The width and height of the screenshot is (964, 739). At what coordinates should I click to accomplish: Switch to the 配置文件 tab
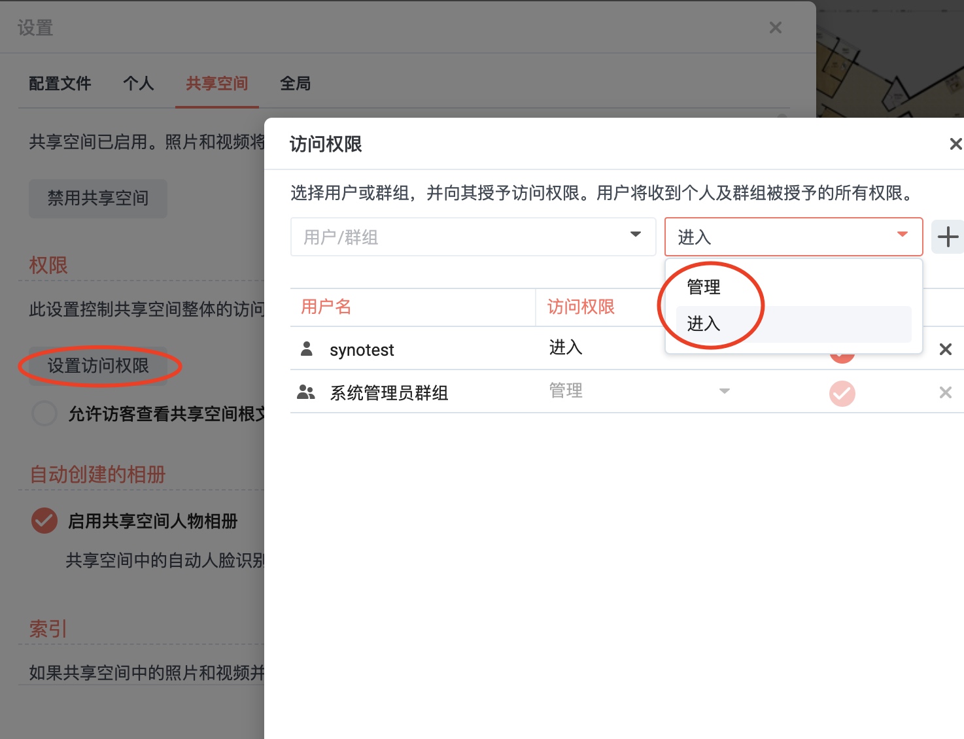[60, 84]
